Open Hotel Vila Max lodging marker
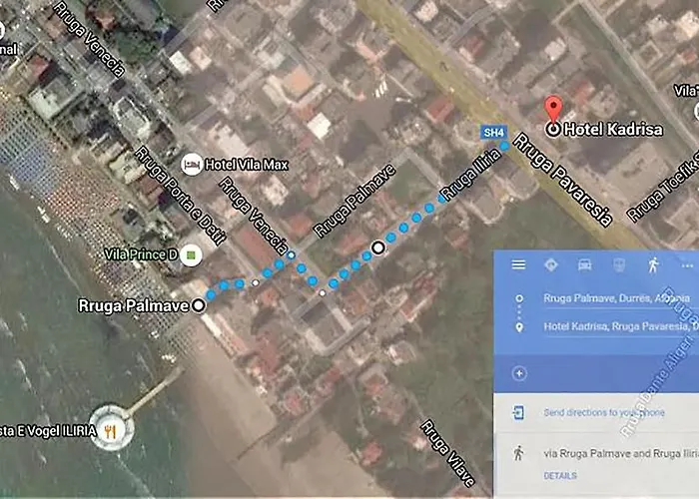The height and width of the screenshot is (499, 699). tap(192, 165)
